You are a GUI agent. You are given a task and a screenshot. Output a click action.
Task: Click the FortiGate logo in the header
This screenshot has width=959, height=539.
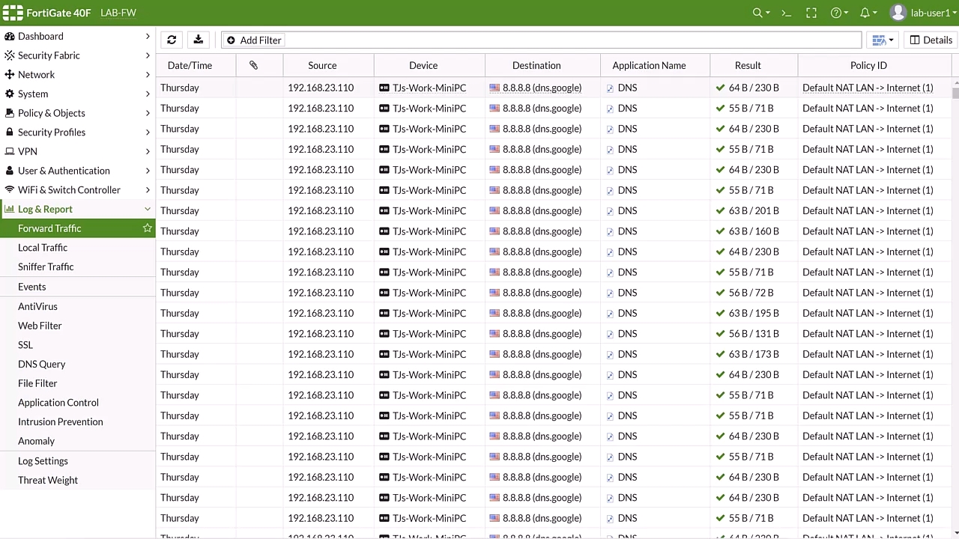[13, 13]
